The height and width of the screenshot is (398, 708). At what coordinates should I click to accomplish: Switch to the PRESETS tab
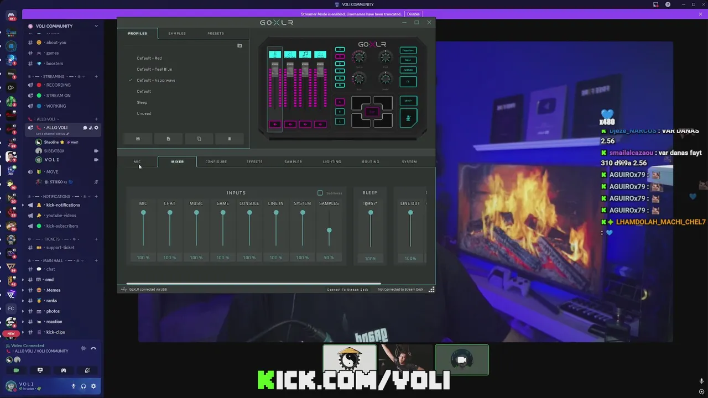pos(216,33)
